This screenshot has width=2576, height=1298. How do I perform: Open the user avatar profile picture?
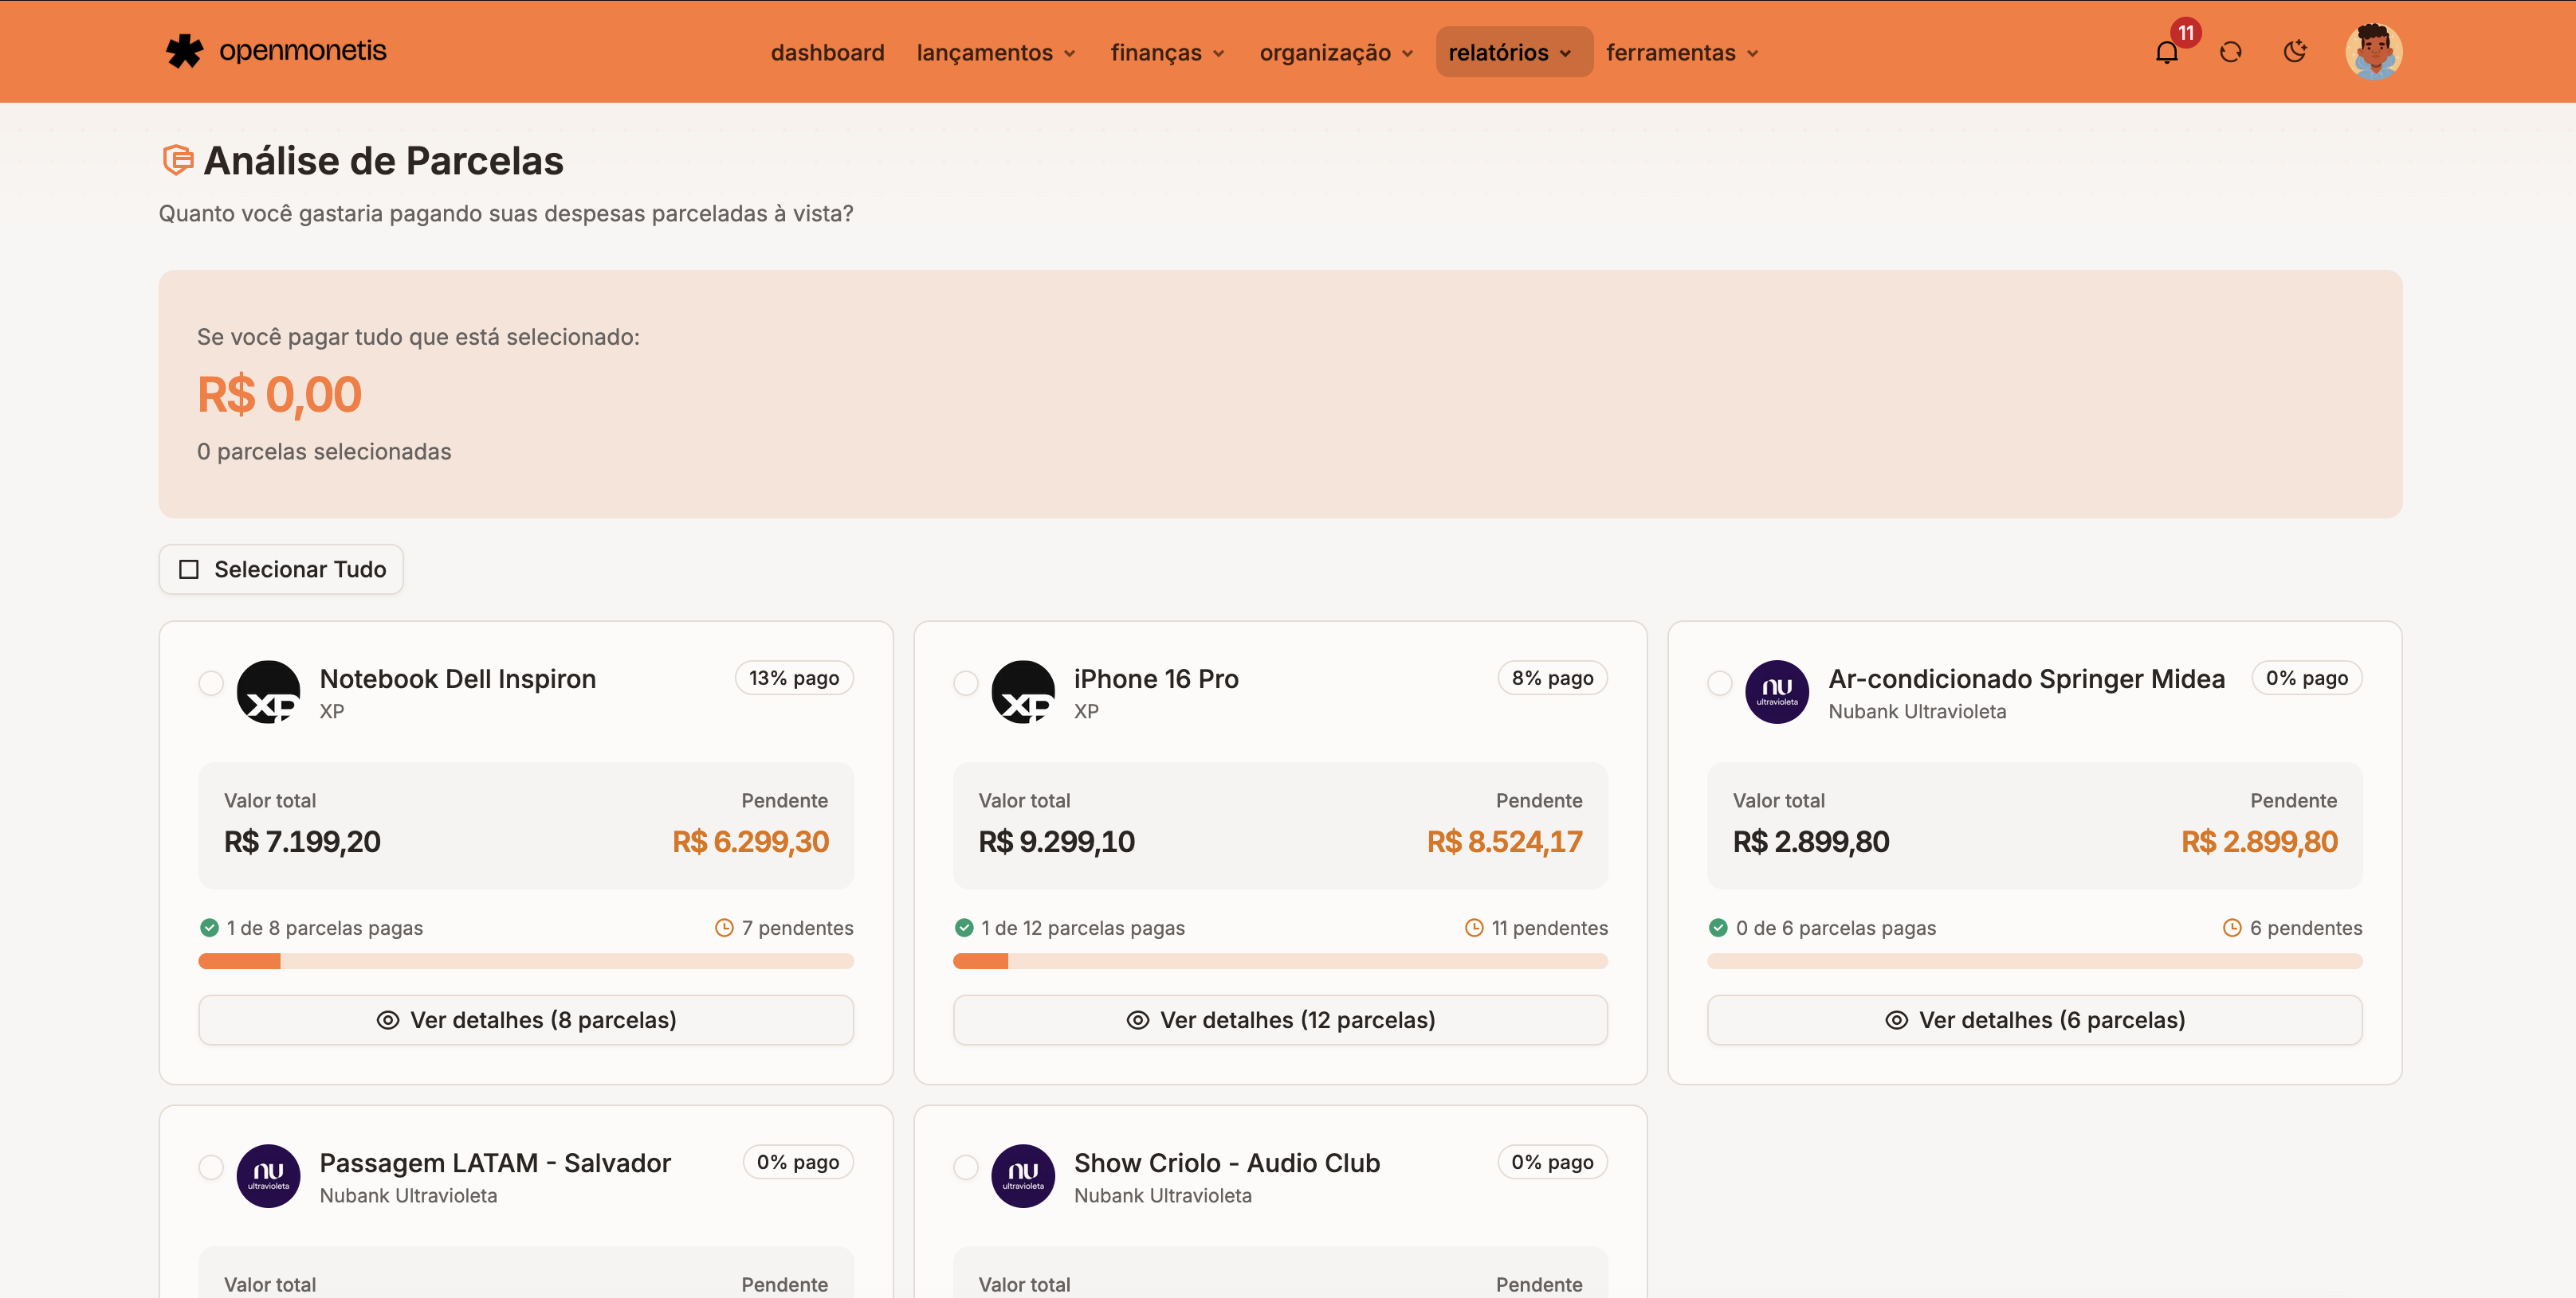[2374, 52]
